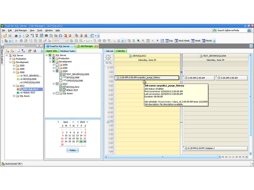The width and height of the screenshot is (254, 190).
Task: Switch to the Windows Tasks tab
Action: [x=67, y=51]
